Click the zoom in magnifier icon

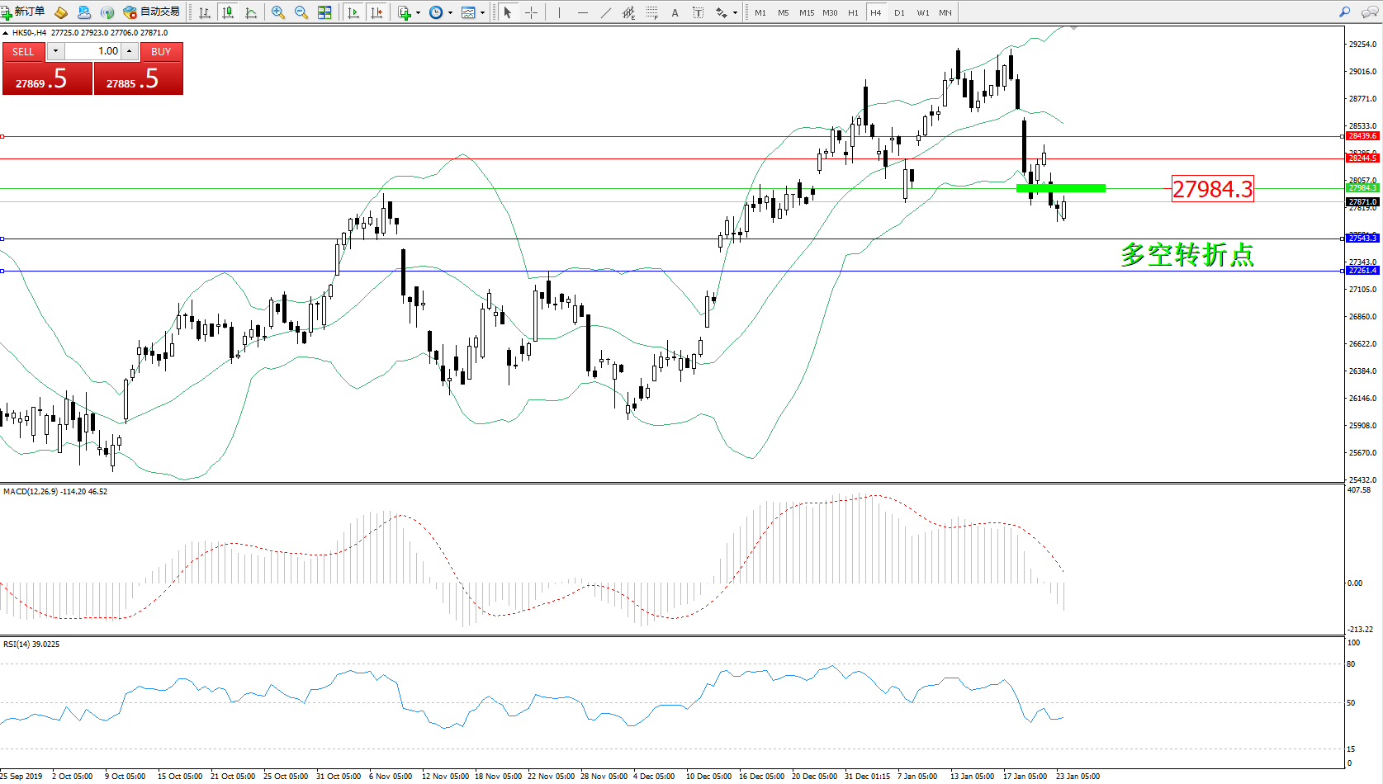pyautogui.click(x=278, y=12)
